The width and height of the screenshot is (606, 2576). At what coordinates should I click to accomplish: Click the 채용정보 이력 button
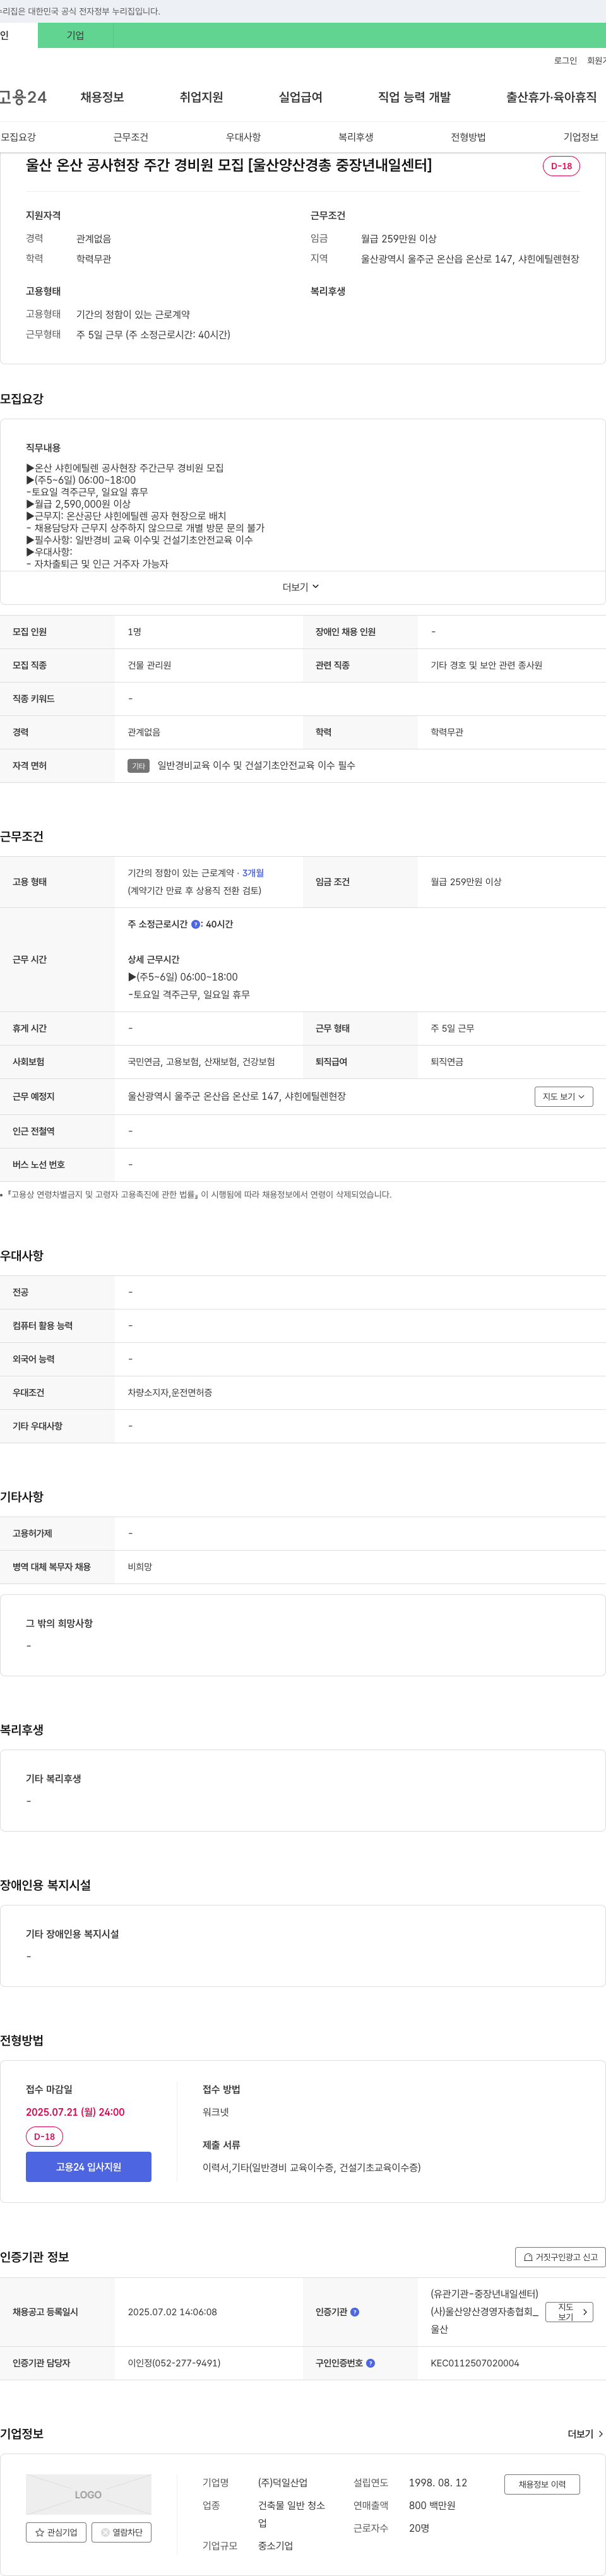coord(542,2484)
